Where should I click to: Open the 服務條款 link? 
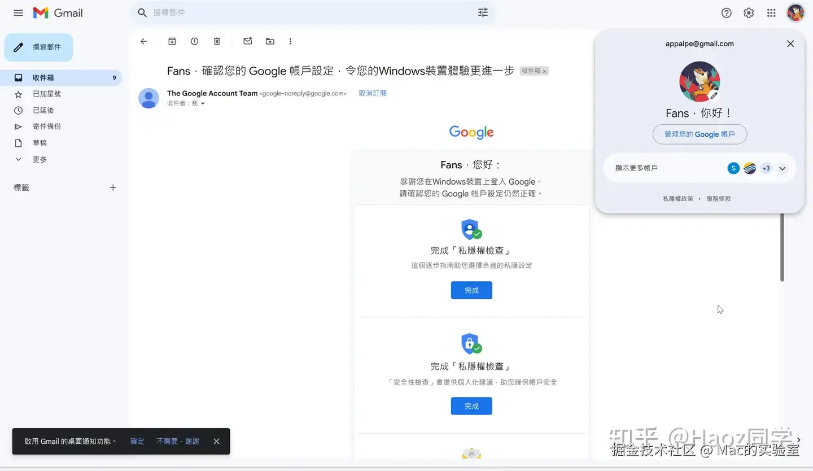(718, 199)
